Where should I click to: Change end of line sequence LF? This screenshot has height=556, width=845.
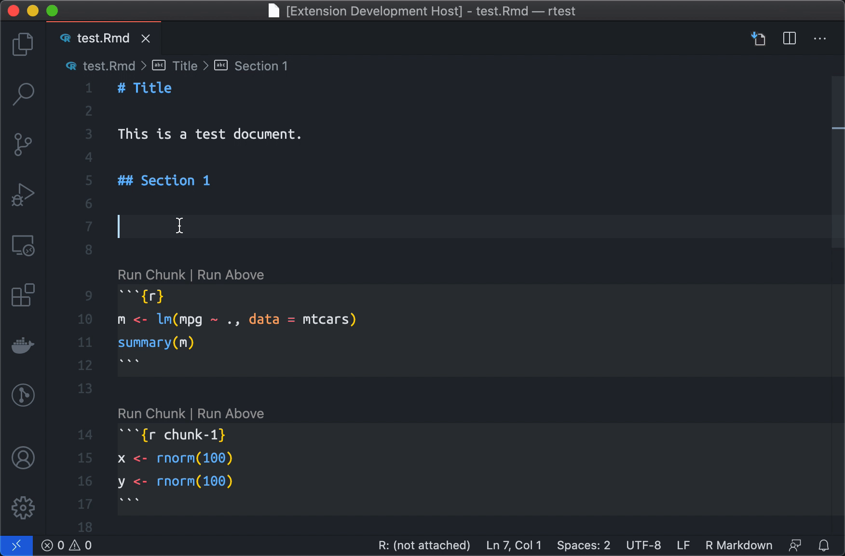pyautogui.click(x=683, y=545)
